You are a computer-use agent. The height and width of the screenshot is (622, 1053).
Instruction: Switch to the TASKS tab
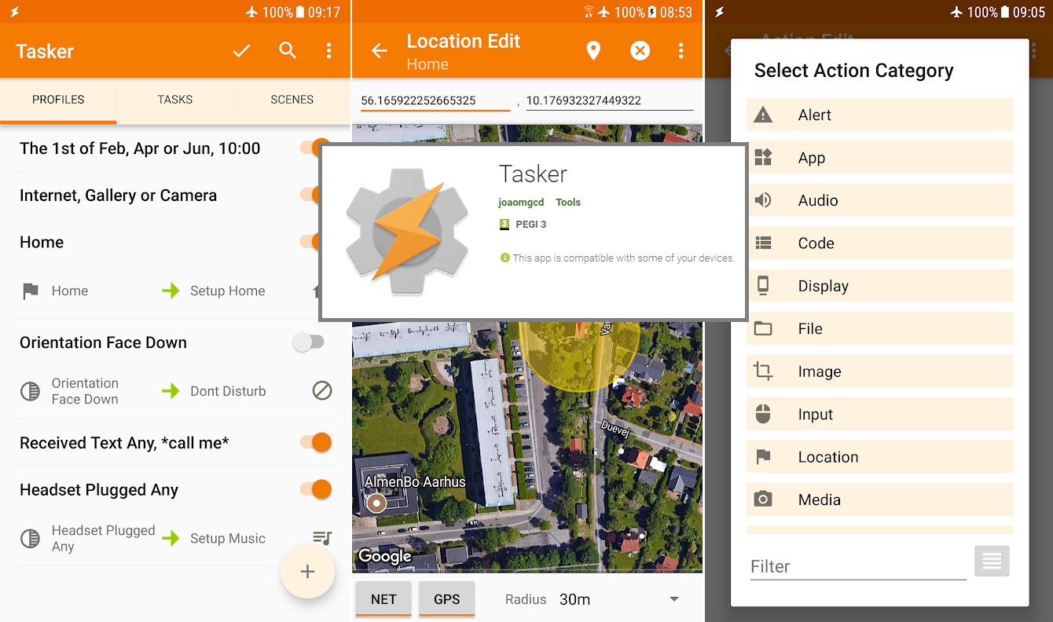point(174,100)
